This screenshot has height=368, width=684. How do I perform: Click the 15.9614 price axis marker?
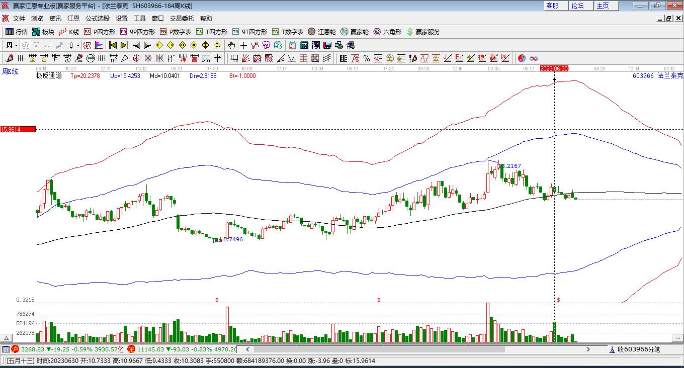[18, 129]
